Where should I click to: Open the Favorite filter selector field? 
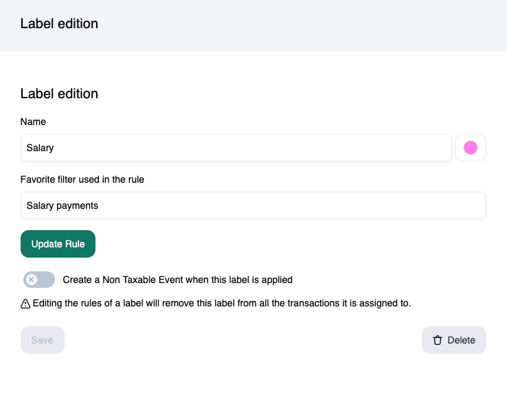(x=253, y=205)
